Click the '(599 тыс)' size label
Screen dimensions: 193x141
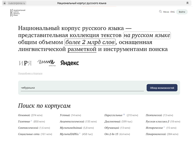tap(127, 121)
